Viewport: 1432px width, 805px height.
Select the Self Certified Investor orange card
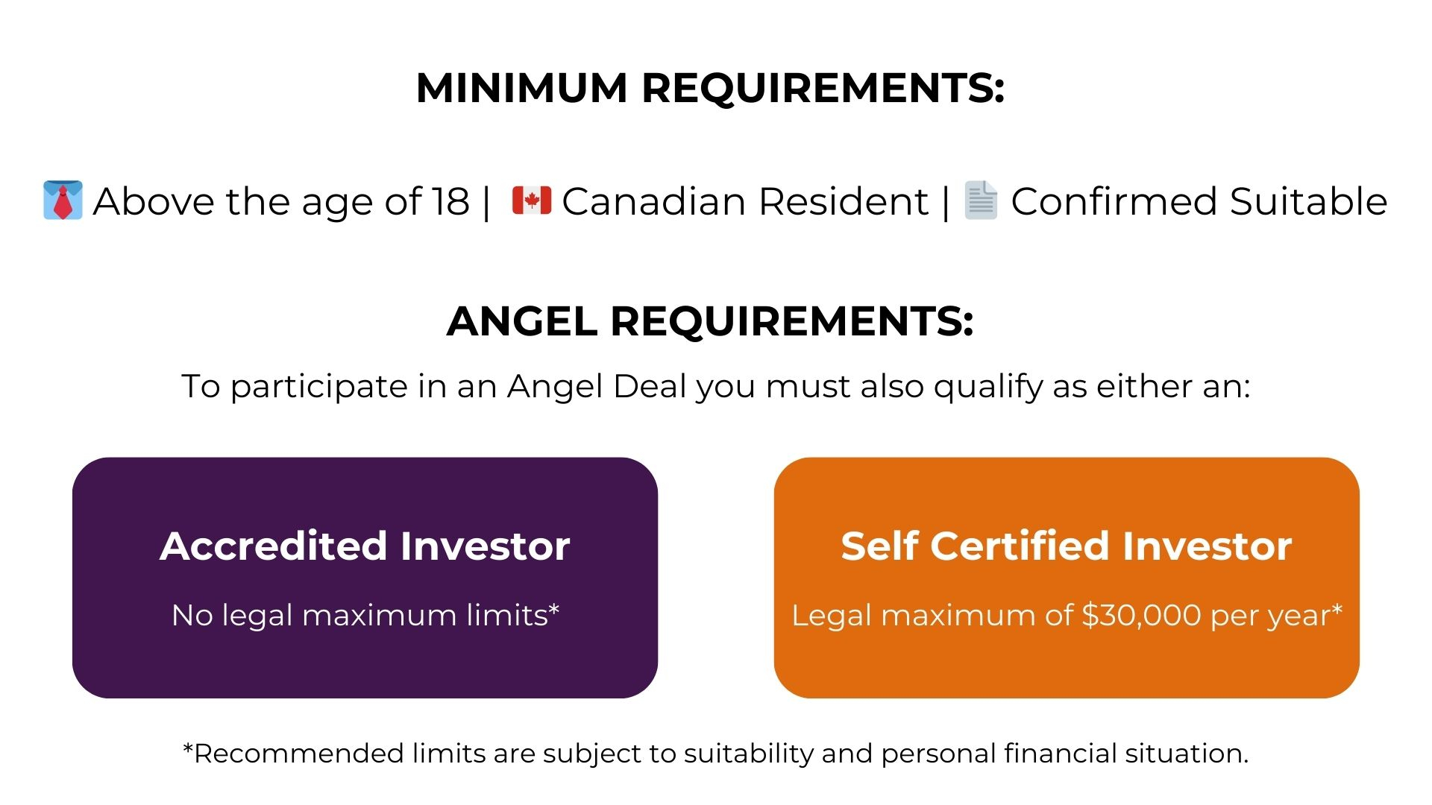pos(1067,578)
